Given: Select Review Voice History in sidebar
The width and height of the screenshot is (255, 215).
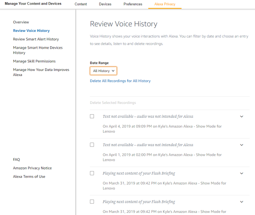Looking at the screenshot, I should point(31,30).
